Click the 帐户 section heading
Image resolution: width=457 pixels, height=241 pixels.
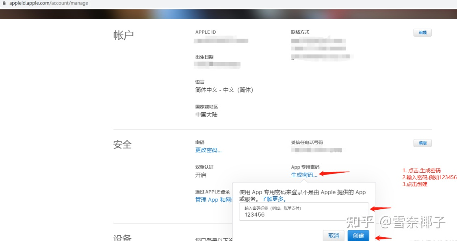(x=123, y=35)
